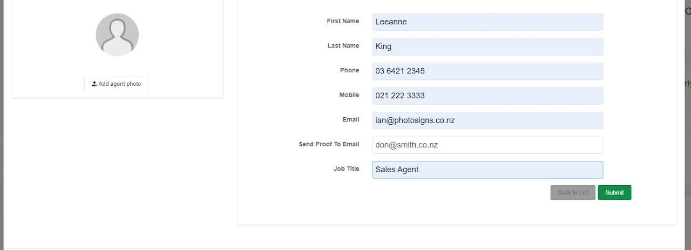Go back using Back to List button
This screenshot has height=250, width=691.
573,193
